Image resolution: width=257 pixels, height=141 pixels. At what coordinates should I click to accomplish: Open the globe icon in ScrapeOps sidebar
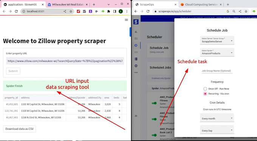(136, 66)
